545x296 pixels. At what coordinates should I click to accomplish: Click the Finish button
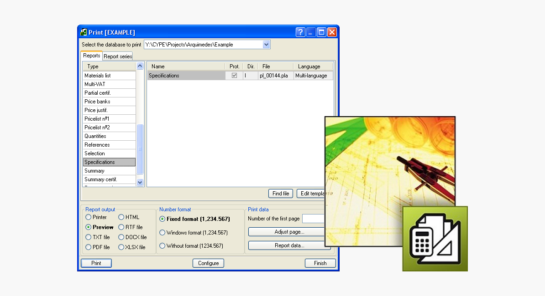pyautogui.click(x=320, y=263)
